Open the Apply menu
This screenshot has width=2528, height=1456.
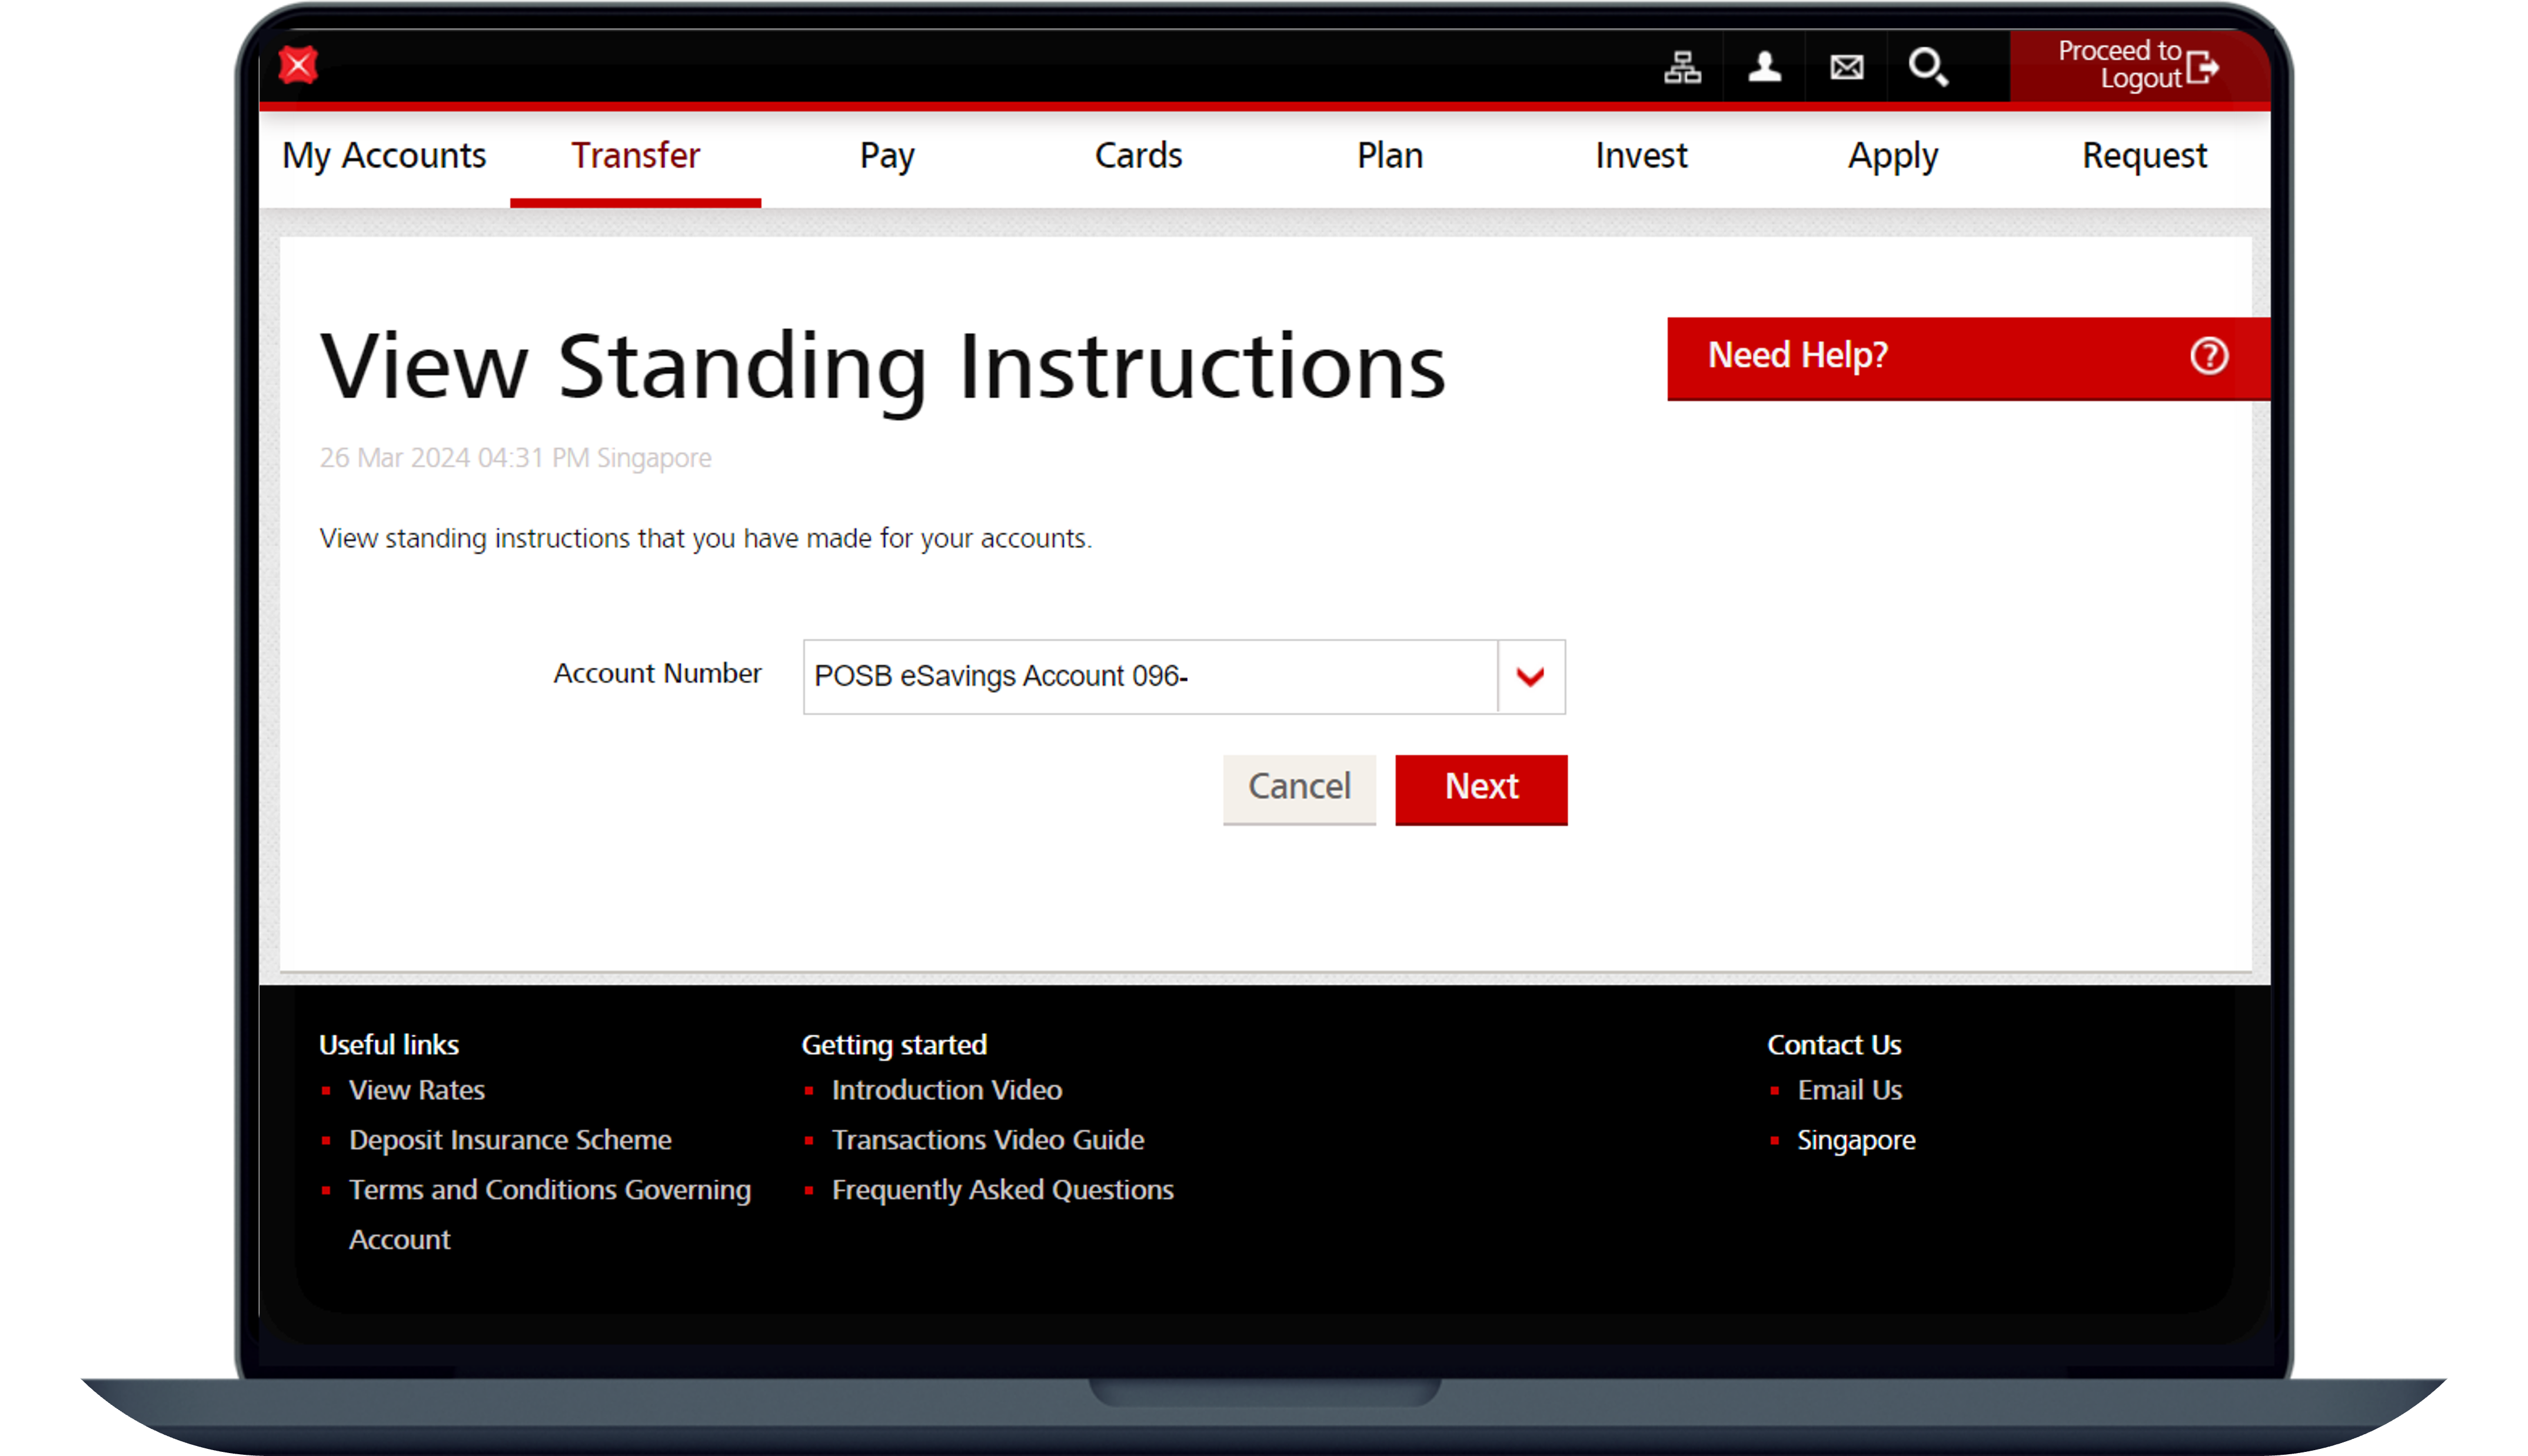click(x=1893, y=156)
